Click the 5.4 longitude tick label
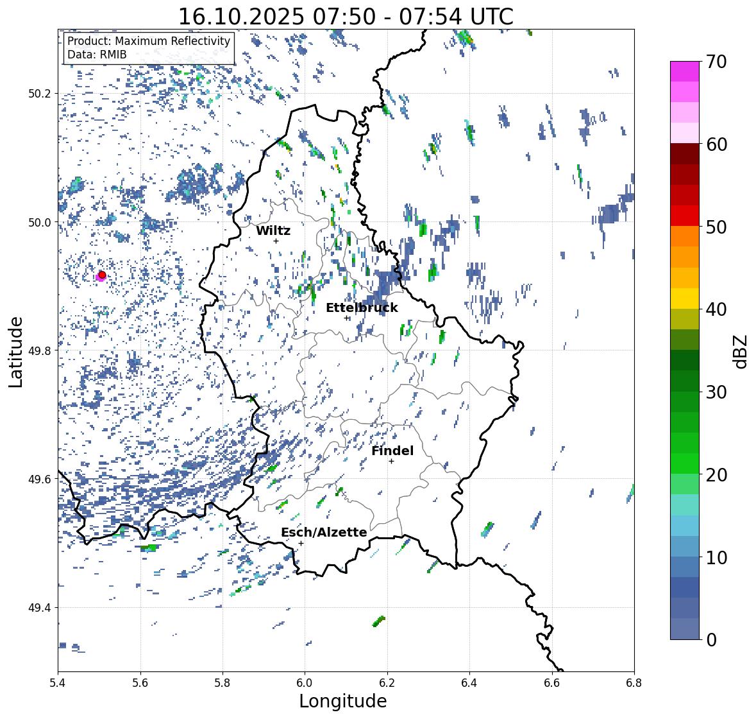This screenshot has width=756, height=717. click(58, 682)
